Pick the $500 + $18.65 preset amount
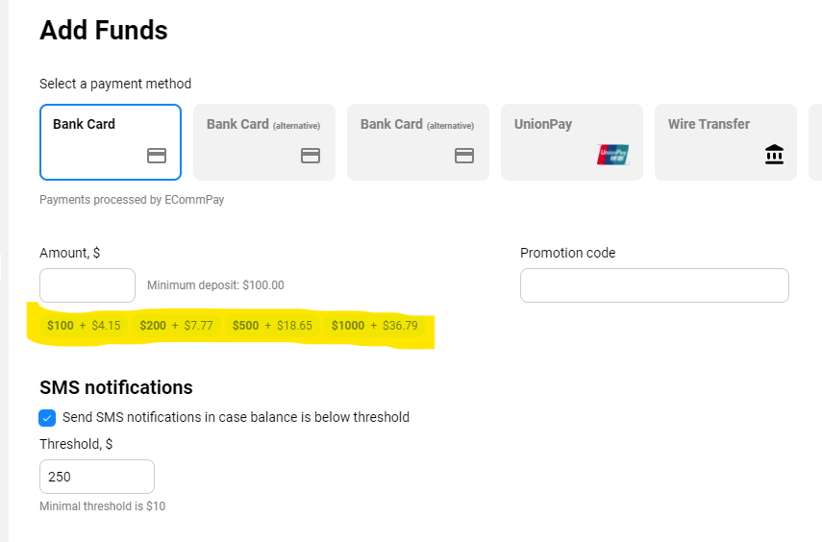Image resolution: width=822 pixels, height=542 pixels. [272, 326]
